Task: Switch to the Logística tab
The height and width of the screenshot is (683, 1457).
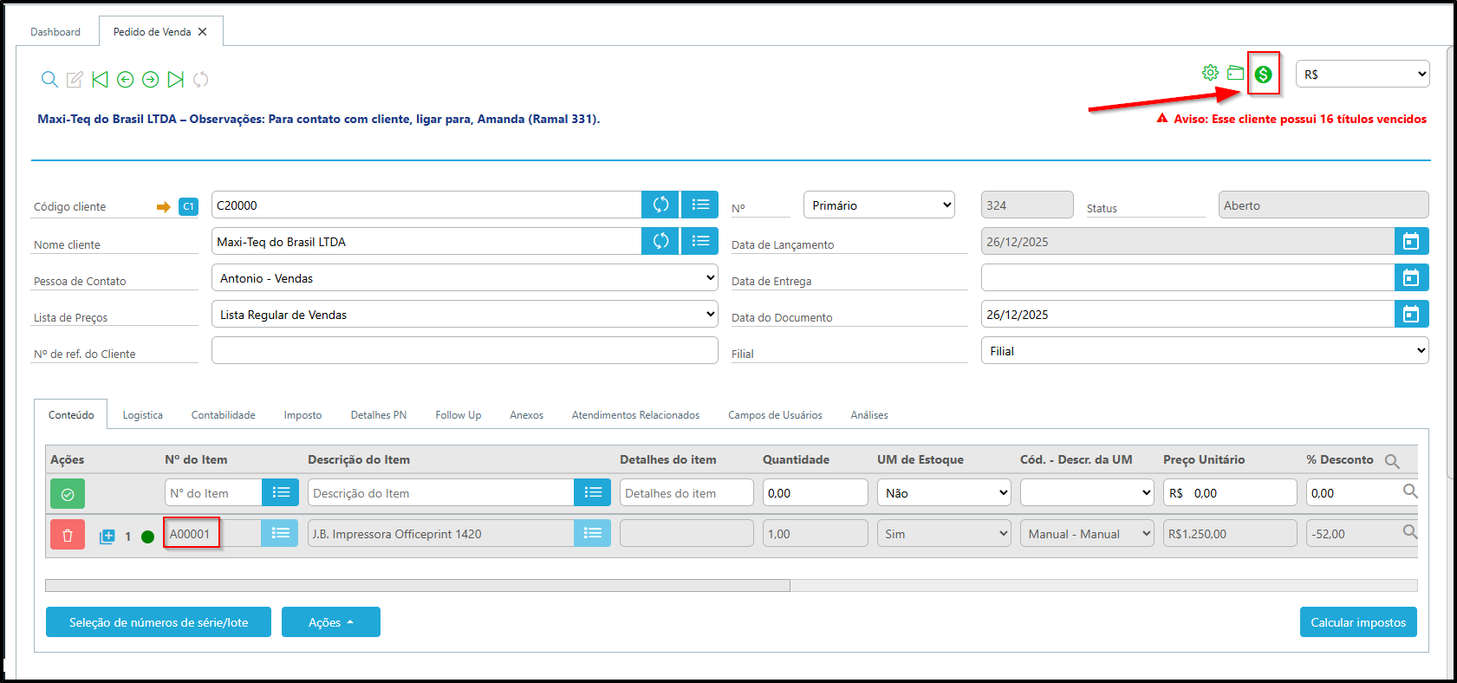Action: [142, 415]
